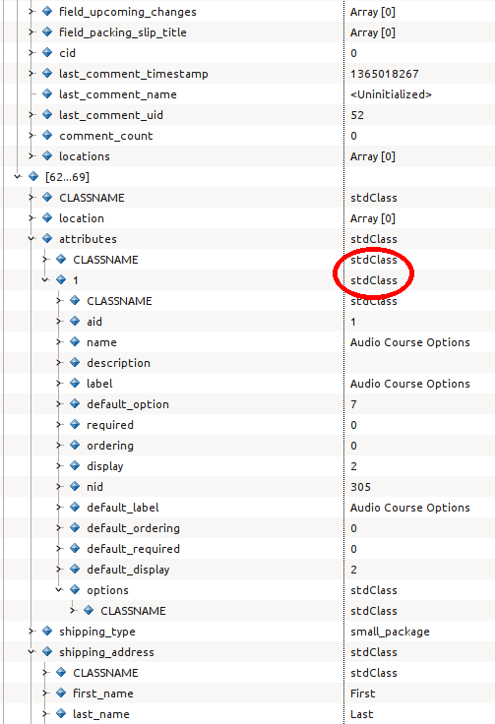Click the diamond icon beside the display variable
Screen dimensions: 495x724
click(75, 465)
